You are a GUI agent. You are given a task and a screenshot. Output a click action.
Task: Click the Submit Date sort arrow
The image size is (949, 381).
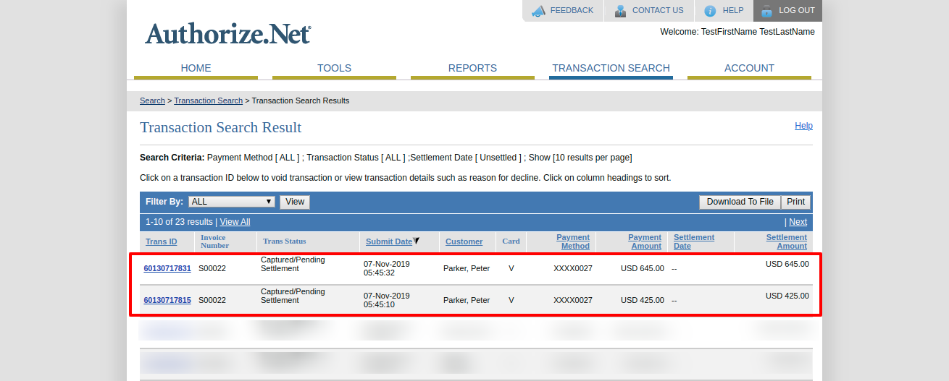point(417,241)
